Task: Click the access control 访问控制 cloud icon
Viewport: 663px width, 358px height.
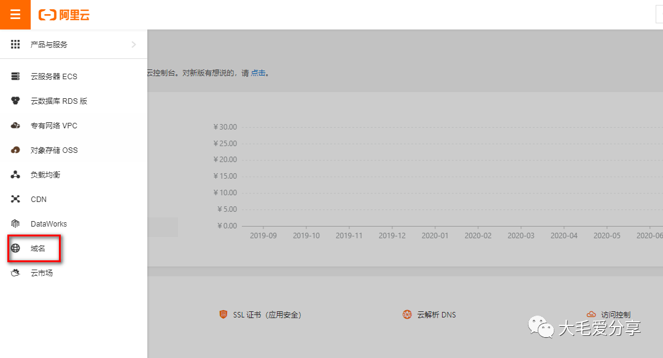Action: [x=591, y=314]
